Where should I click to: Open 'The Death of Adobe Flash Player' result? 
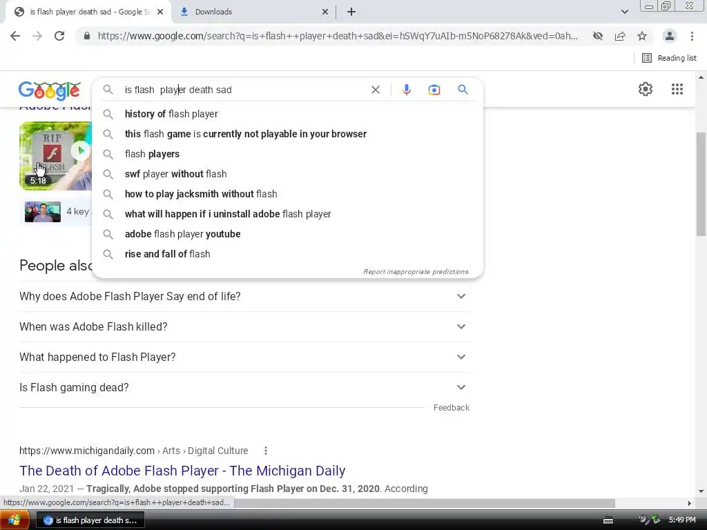(182, 471)
